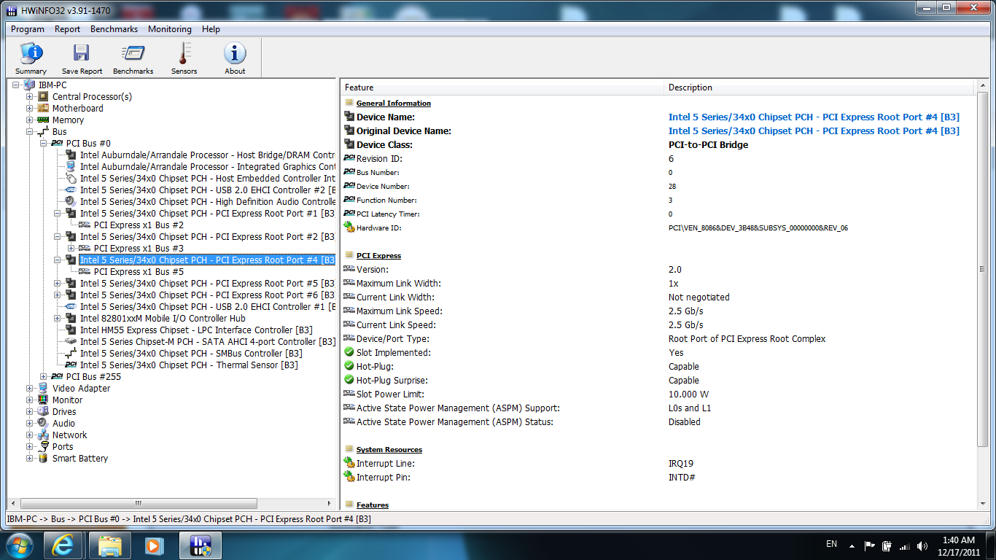Viewport: 996px width, 560px height.
Task: Select PCI Express x1 Bus #5
Action: click(x=139, y=271)
